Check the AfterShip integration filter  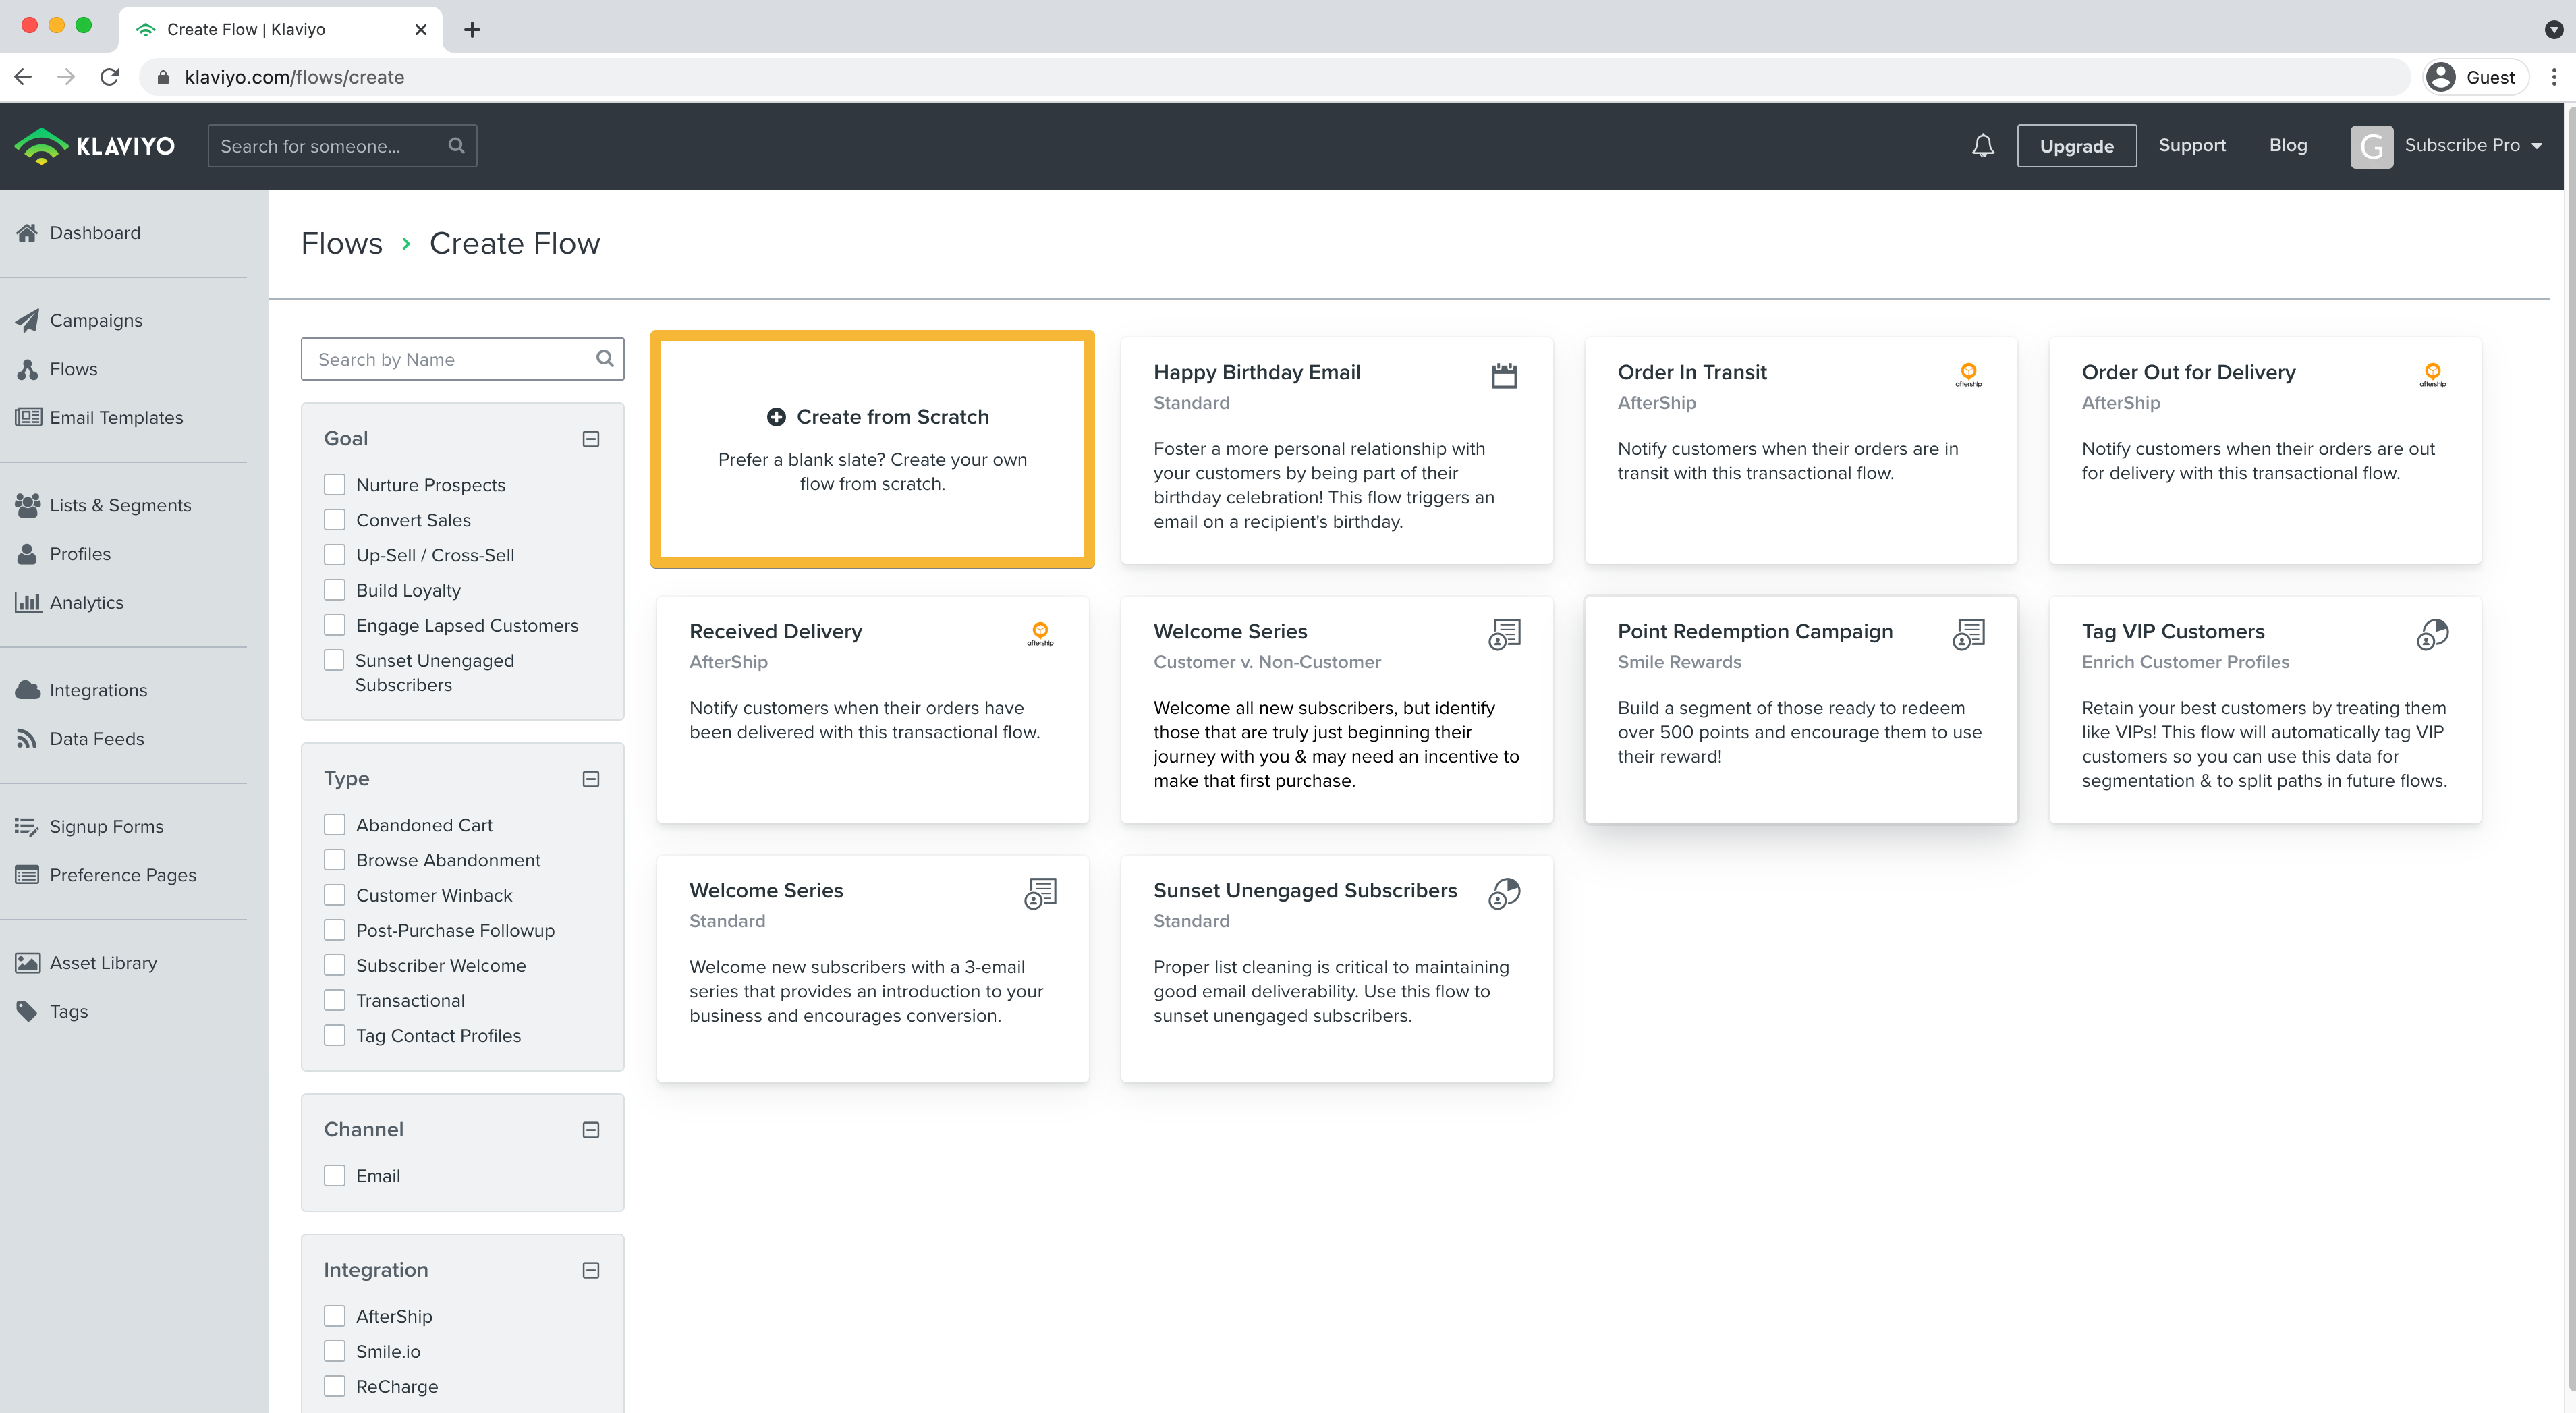pyautogui.click(x=335, y=1316)
